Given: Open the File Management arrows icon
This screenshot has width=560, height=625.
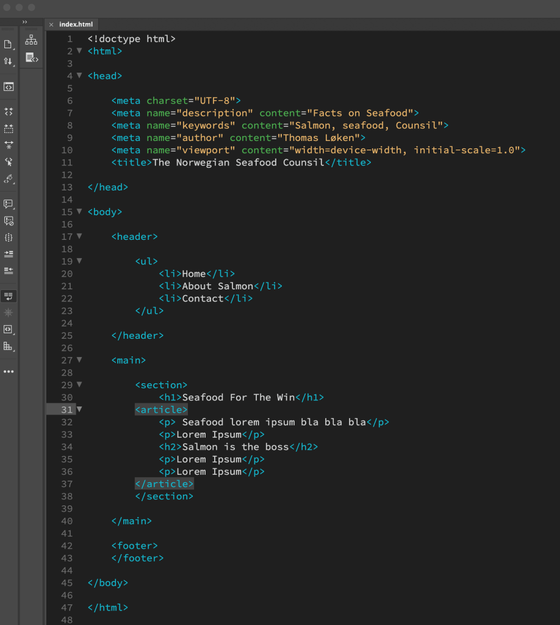Looking at the screenshot, I should click(x=8, y=61).
